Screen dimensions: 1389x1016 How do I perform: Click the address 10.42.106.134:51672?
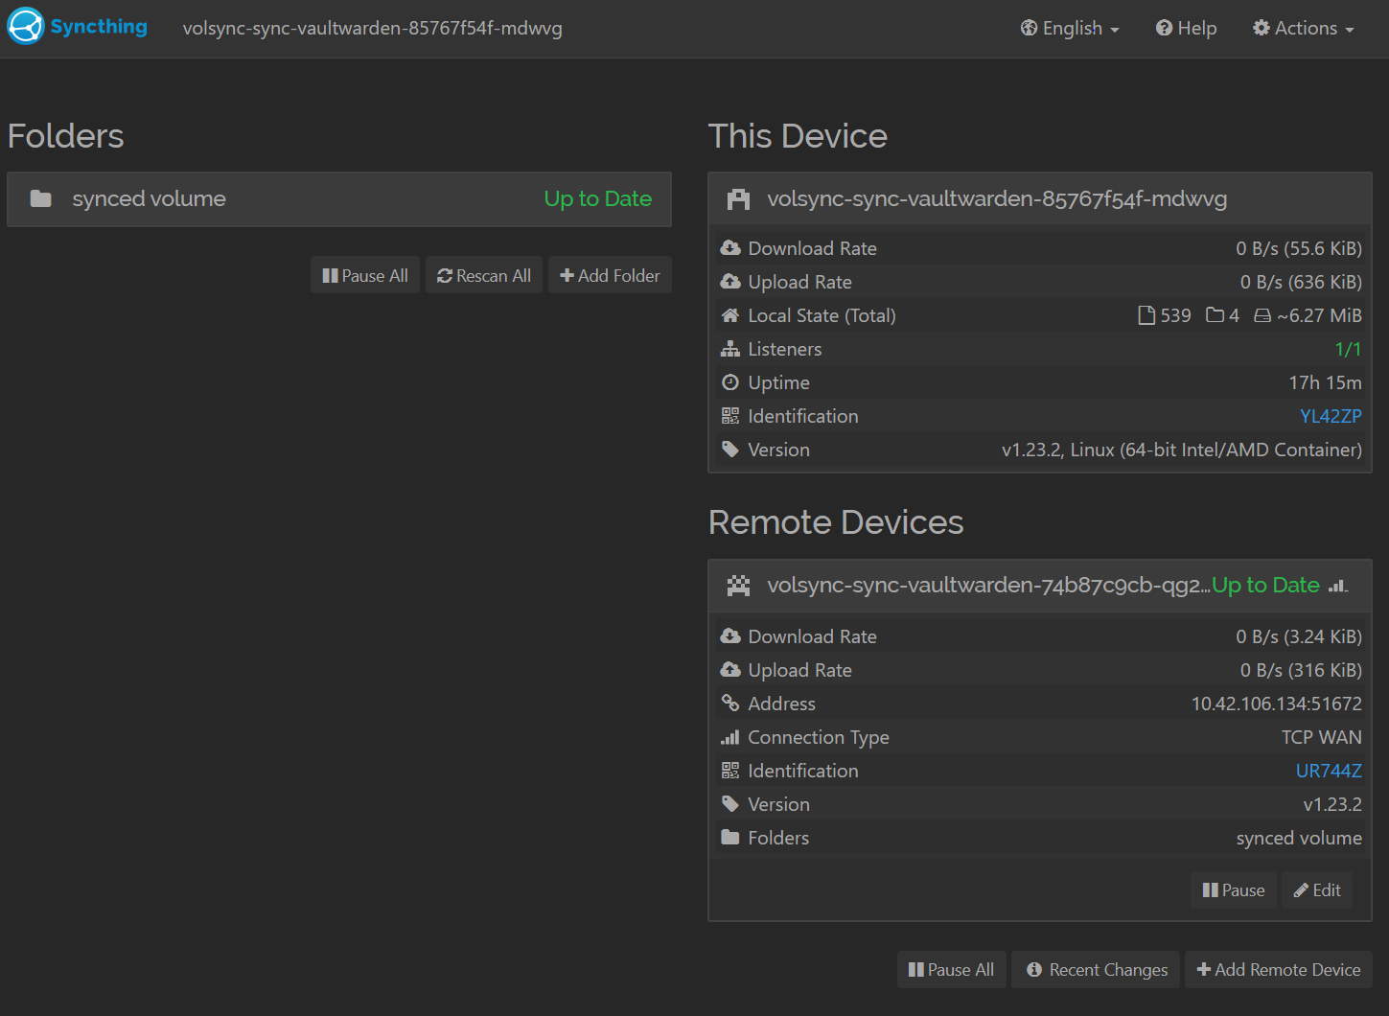pos(1276,704)
